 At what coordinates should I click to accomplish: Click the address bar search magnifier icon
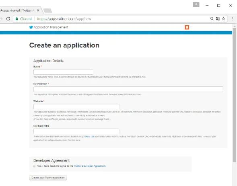point(212,18)
